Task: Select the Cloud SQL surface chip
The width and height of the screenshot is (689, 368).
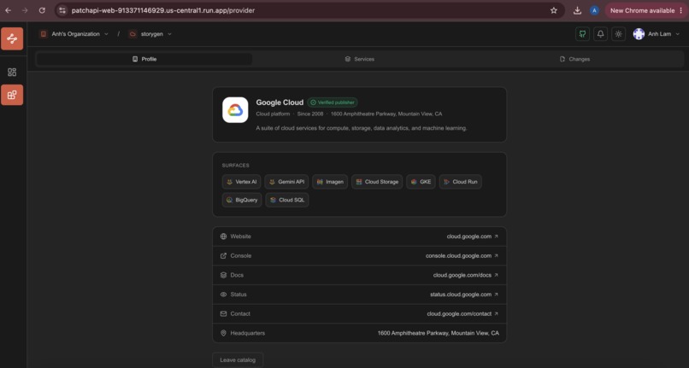Action: 287,200
